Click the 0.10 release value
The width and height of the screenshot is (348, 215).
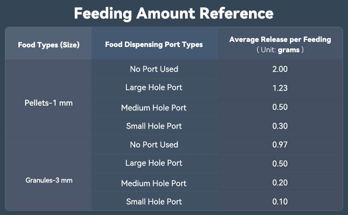tap(280, 202)
